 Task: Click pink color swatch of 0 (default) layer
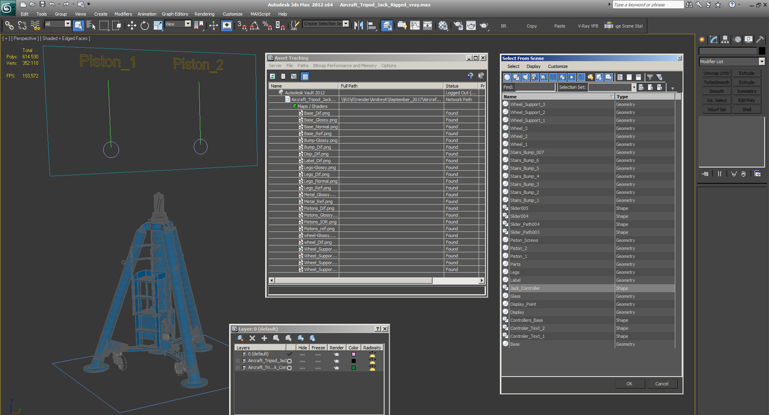point(353,354)
